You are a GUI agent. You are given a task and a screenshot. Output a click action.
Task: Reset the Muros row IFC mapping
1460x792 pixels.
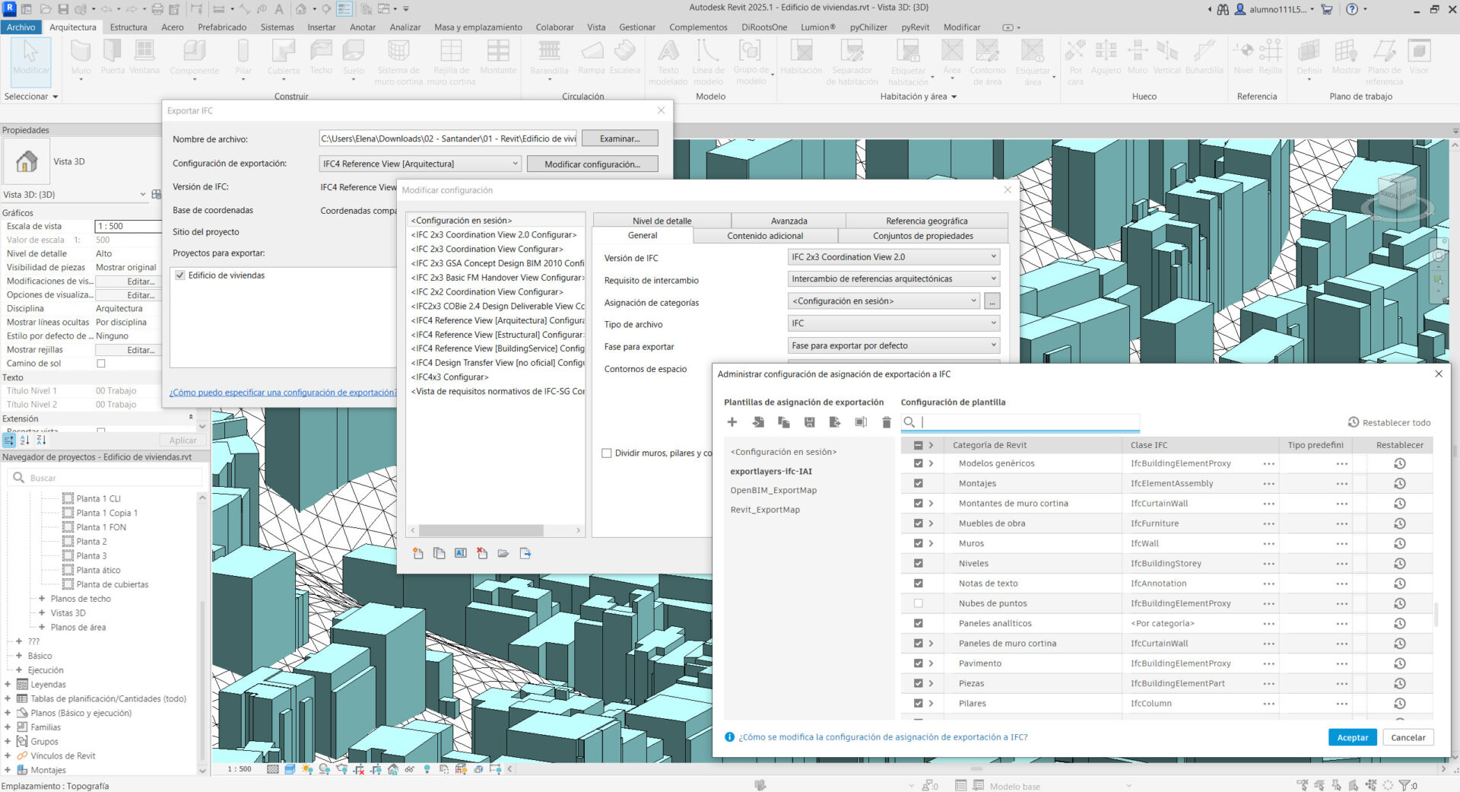pyautogui.click(x=1399, y=543)
